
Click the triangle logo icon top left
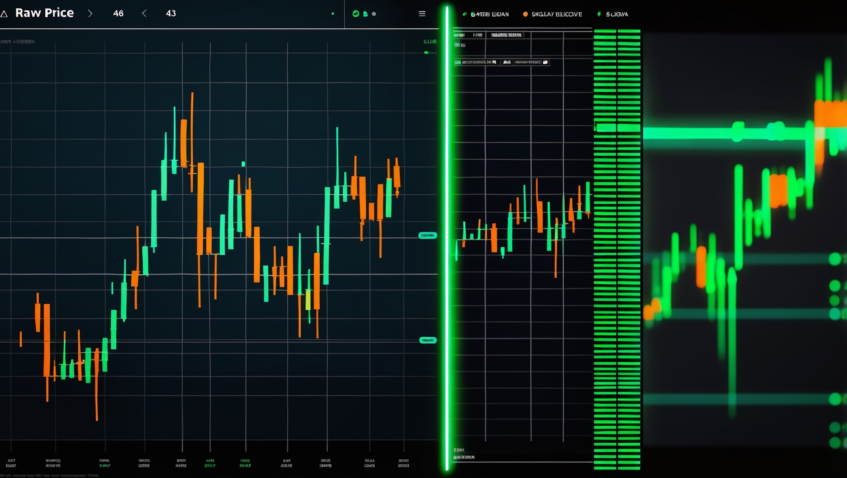[5, 13]
